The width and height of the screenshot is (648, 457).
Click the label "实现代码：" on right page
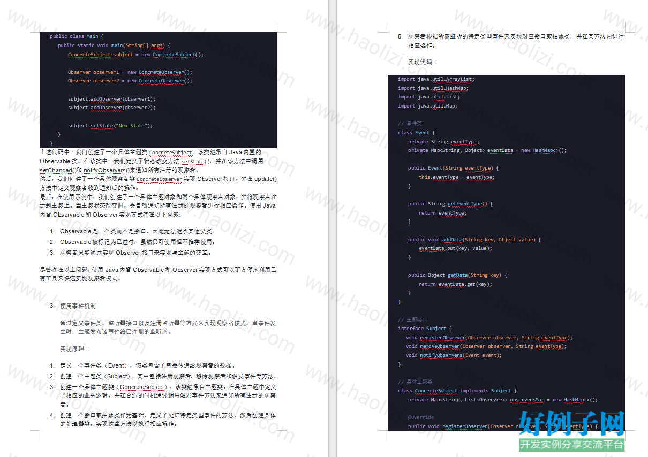coord(422,62)
